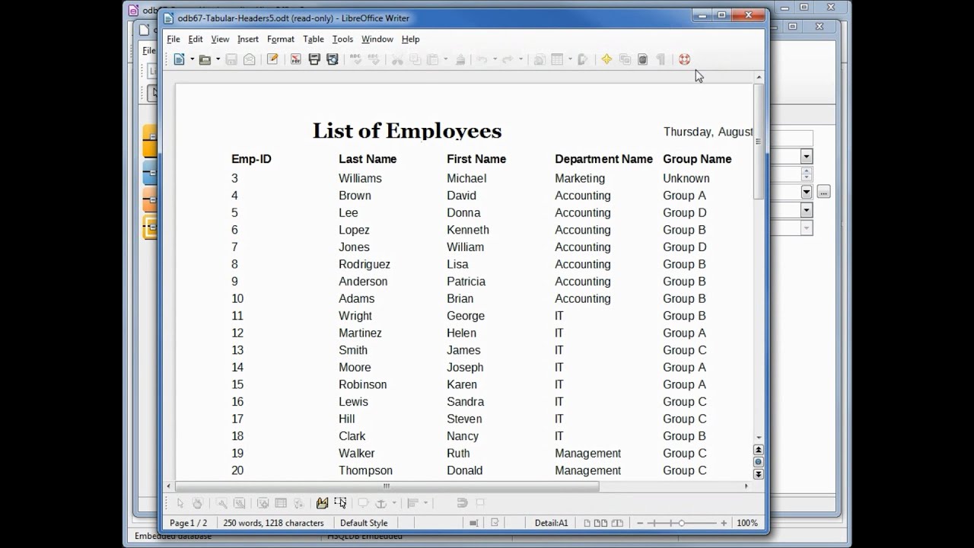This screenshot has width=974, height=548.
Task: Open the Paste options dropdown arrow
Action: pos(445,59)
